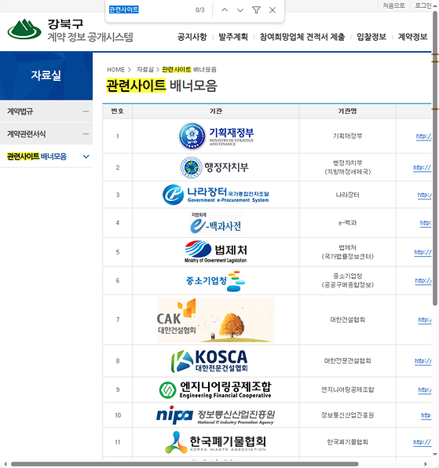439x468 pixels.
Task: Open 계약정보 menu
Action: point(412,37)
